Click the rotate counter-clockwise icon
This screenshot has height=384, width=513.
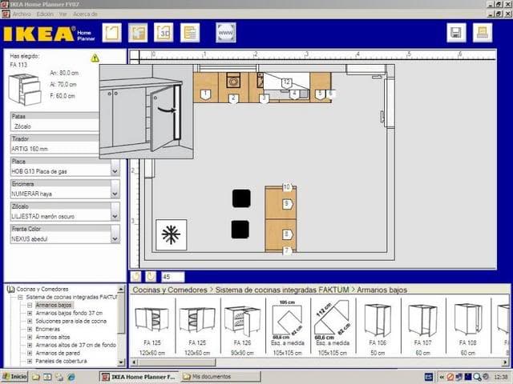coord(136,276)
